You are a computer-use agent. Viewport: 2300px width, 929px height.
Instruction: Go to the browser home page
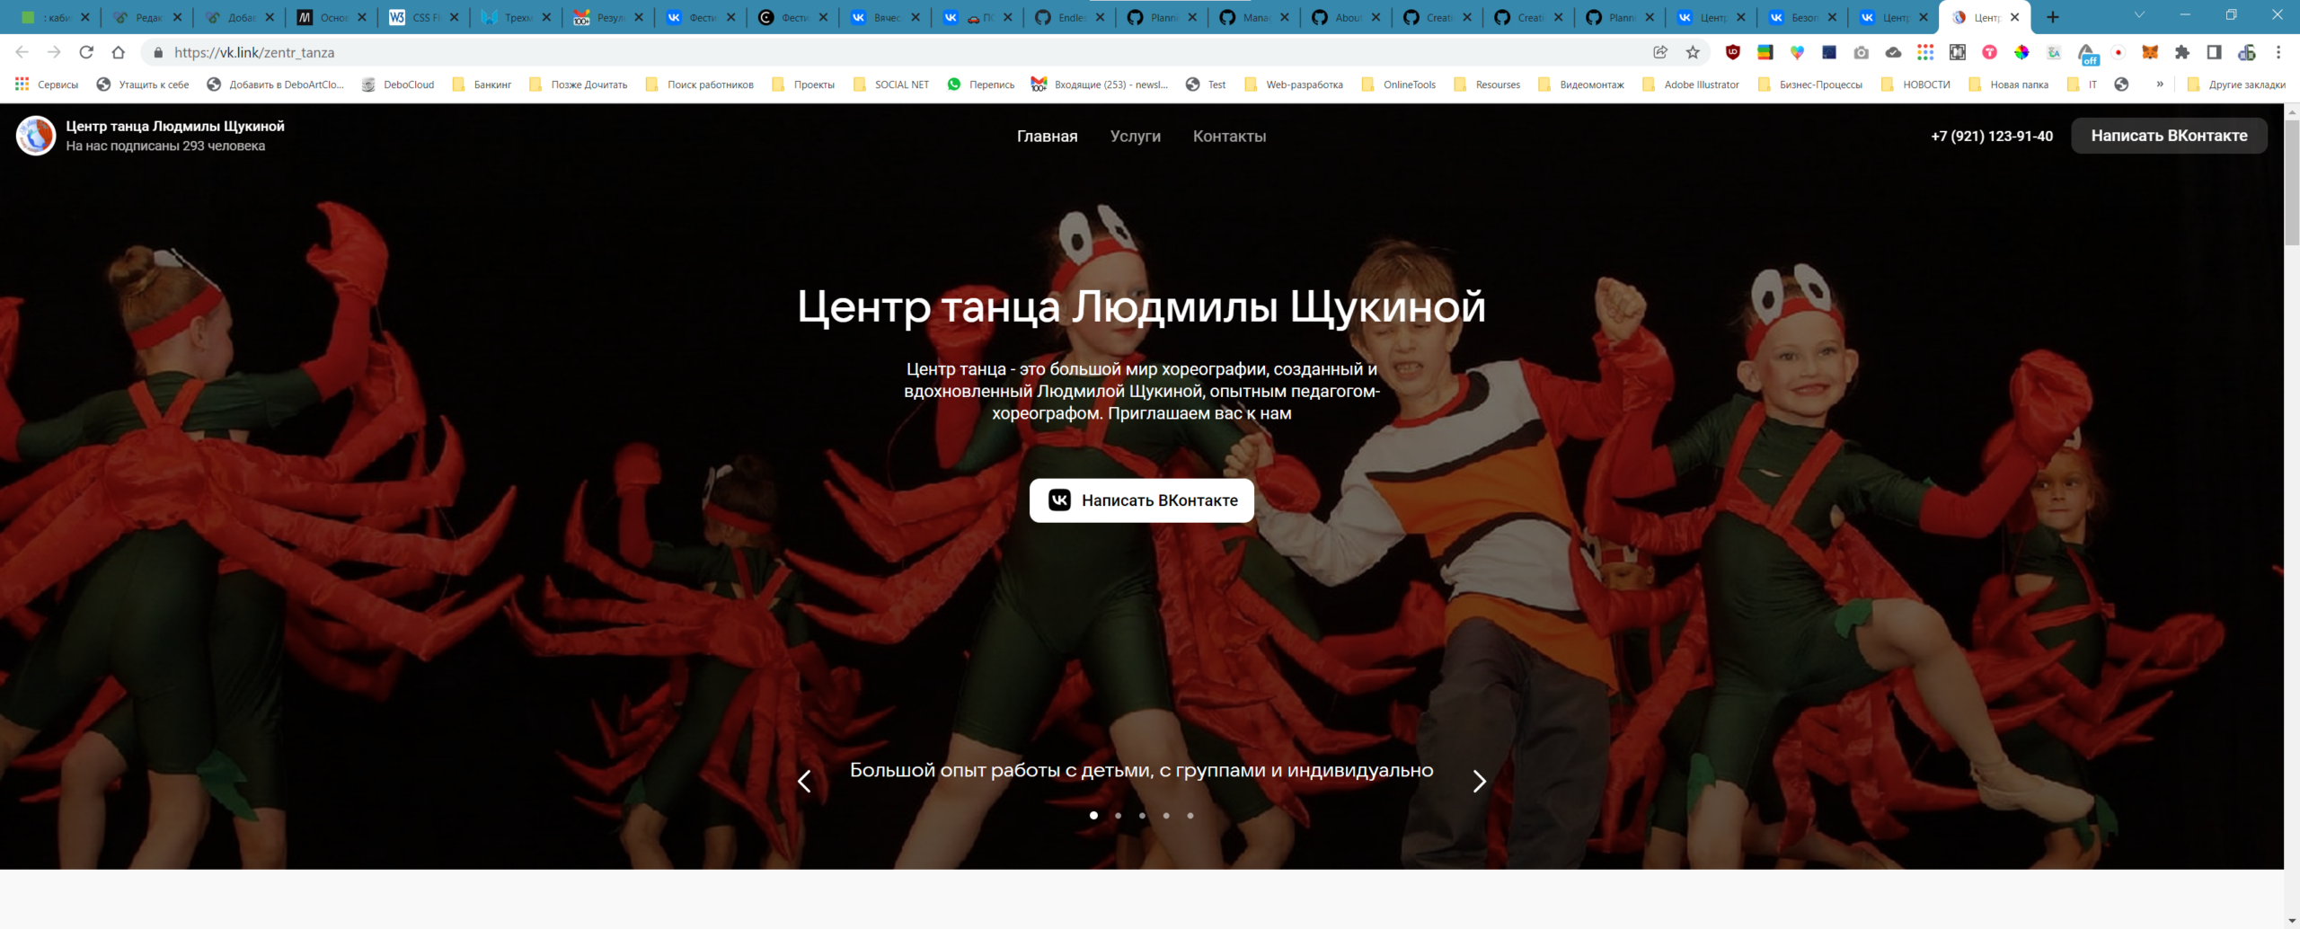click(118, 52)
